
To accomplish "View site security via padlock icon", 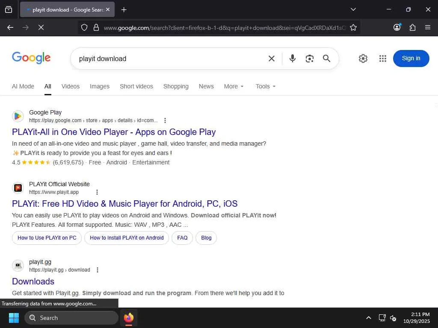I will [x=96, y=27].
